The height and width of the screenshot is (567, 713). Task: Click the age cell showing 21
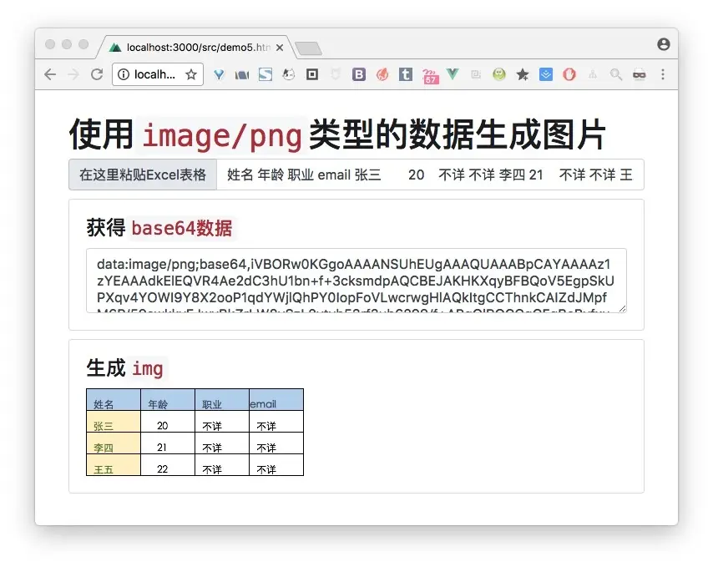click(x=168, y=443)
